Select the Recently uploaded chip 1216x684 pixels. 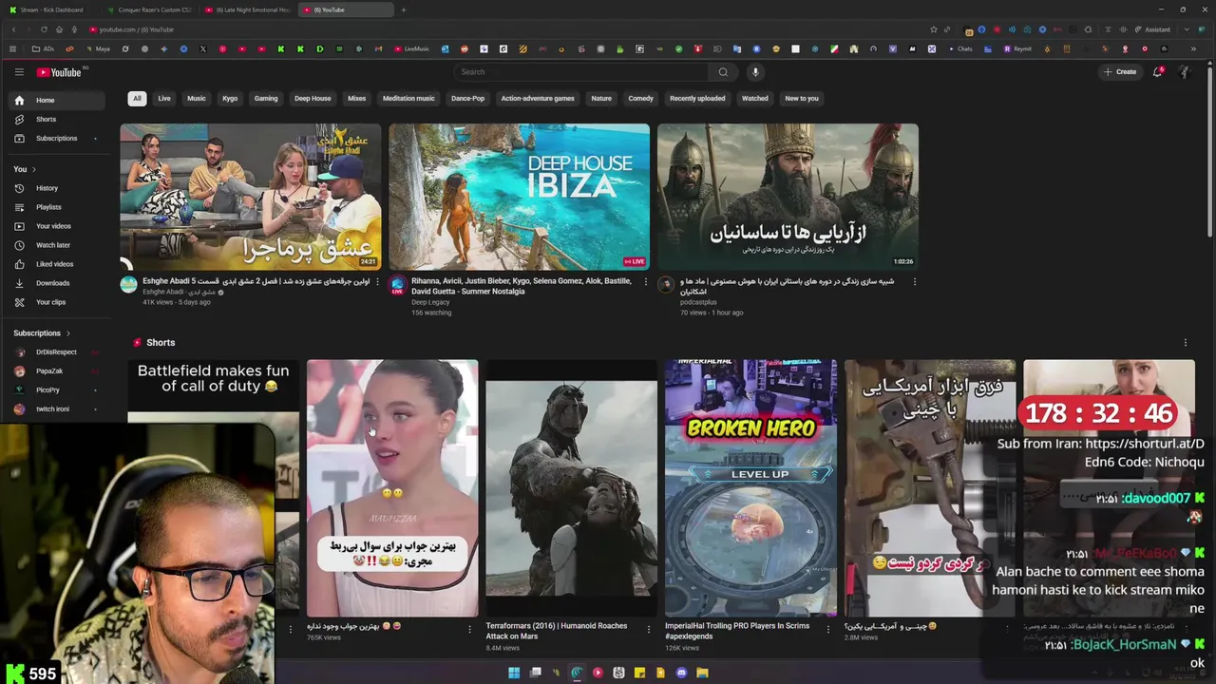[697, 99]
